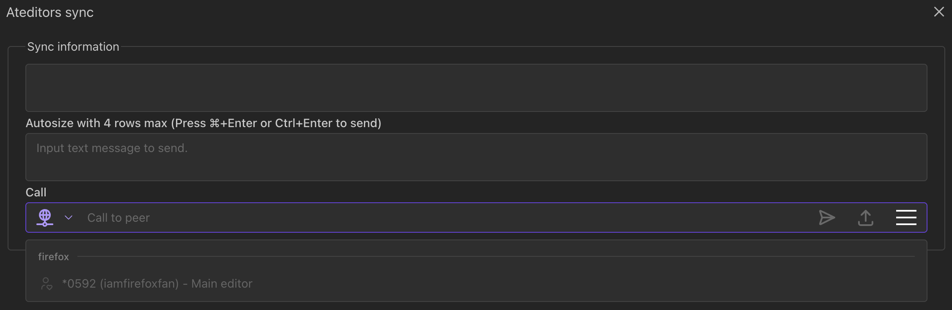
Task: Select peer *0592 (iamfirefoxfan) - Main editor
Action: coord(157,283)
